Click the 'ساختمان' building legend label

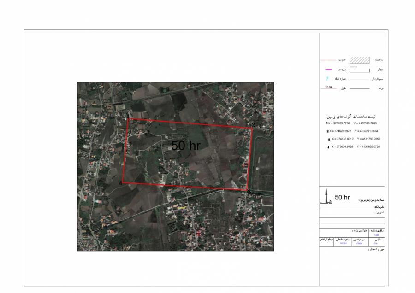click(x=379, y=60)
